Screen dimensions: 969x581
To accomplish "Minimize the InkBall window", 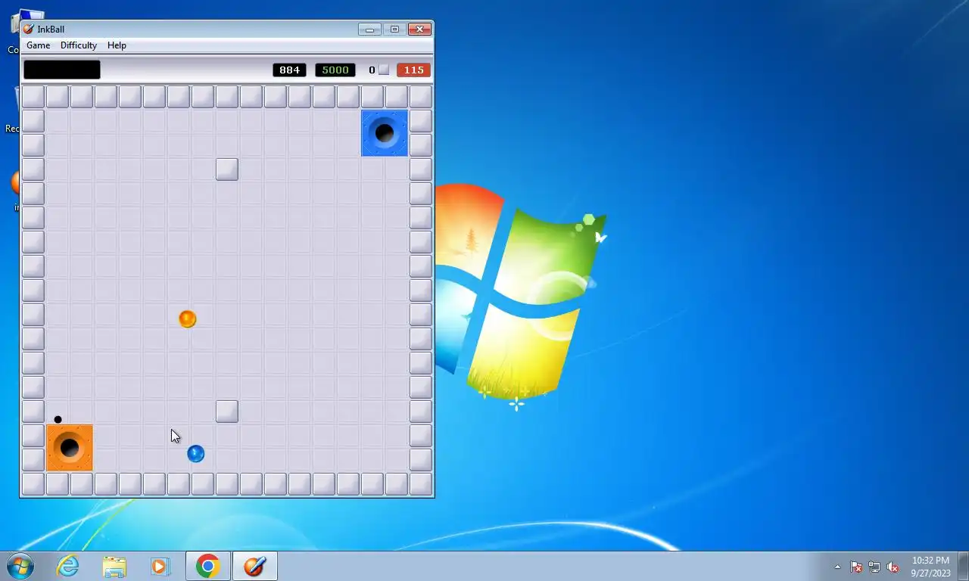I will 369,30.
